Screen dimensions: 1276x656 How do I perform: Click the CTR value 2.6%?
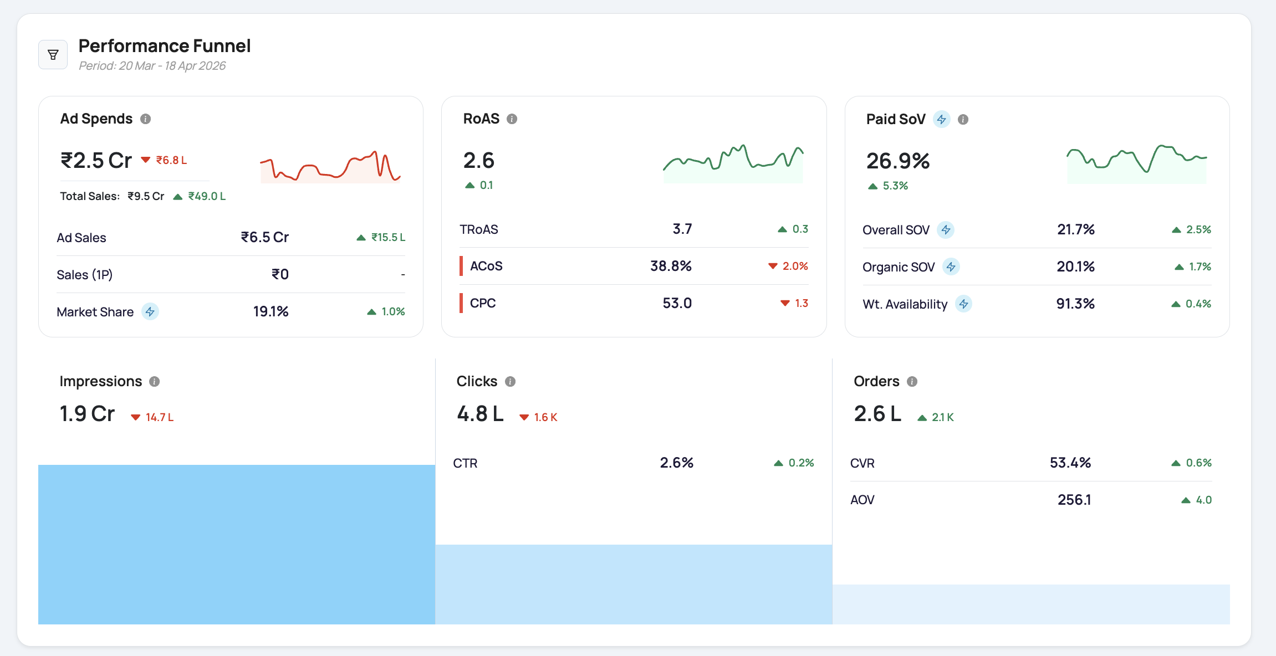[x=677, y=463]
